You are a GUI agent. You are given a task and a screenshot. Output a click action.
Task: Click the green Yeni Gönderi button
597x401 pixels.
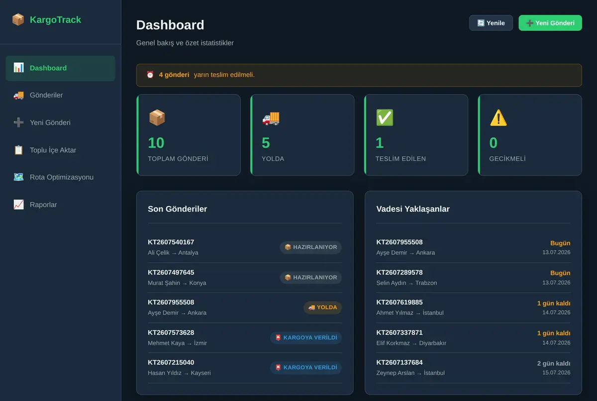tap(550, 23)
